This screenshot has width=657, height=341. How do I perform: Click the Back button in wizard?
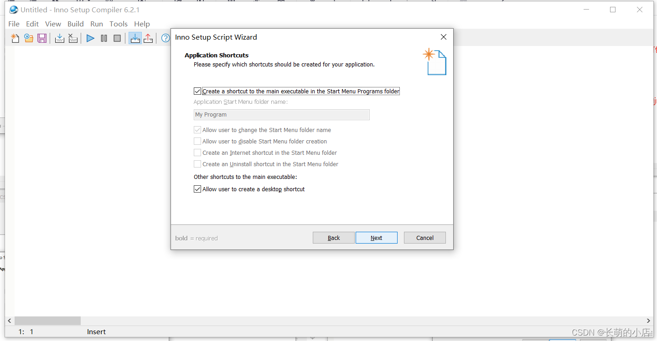pyautogui.click(x=334, y=238)
